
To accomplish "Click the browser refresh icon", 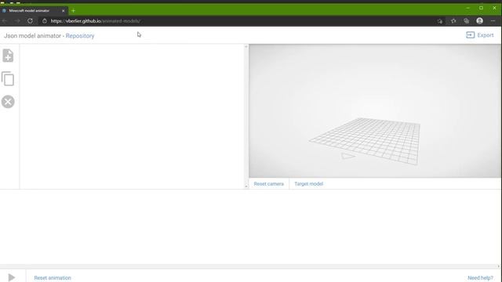I will click(x=30, y=21).
